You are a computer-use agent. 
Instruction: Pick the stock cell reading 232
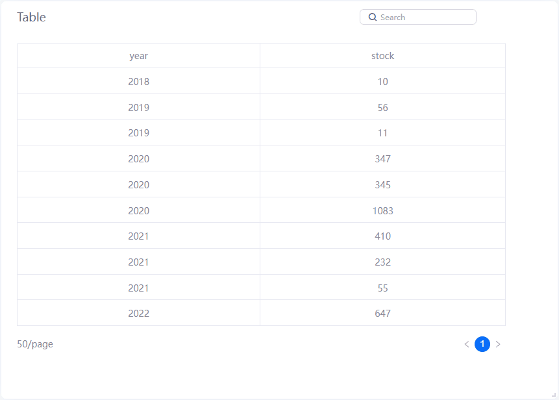click(382, 262)
